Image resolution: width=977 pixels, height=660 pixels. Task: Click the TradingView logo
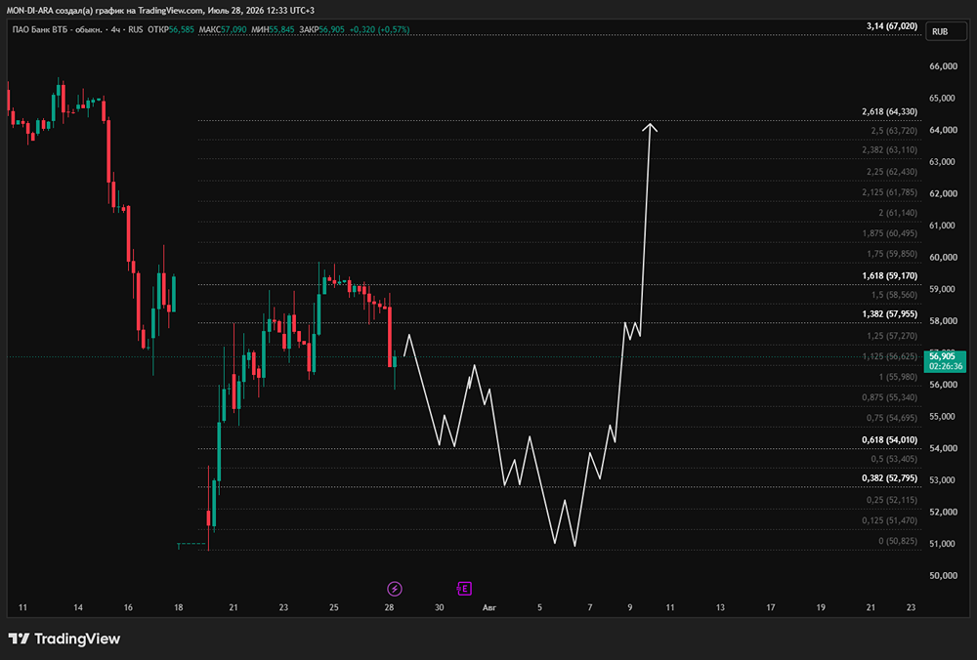click(64, 639)
